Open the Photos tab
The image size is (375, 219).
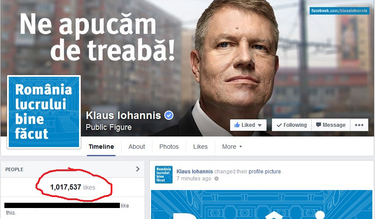point(169,147)
